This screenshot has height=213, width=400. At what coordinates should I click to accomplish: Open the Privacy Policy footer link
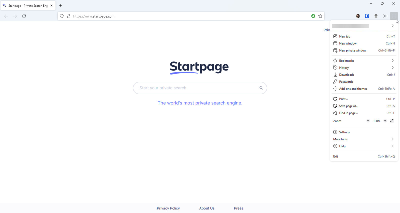coord(168,208)
